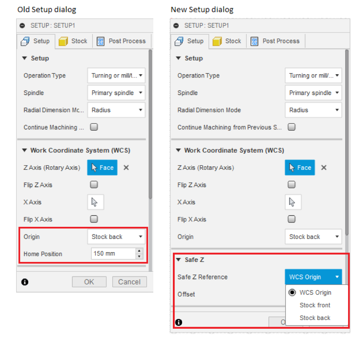
Task: Click X Axis selection cursor in new dialog
Action: pos(293,202)
